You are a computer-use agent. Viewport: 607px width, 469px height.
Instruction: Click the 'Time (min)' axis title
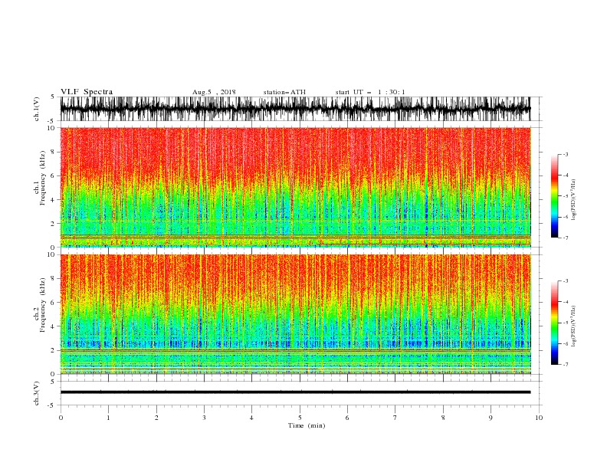(x=307, y=425)
